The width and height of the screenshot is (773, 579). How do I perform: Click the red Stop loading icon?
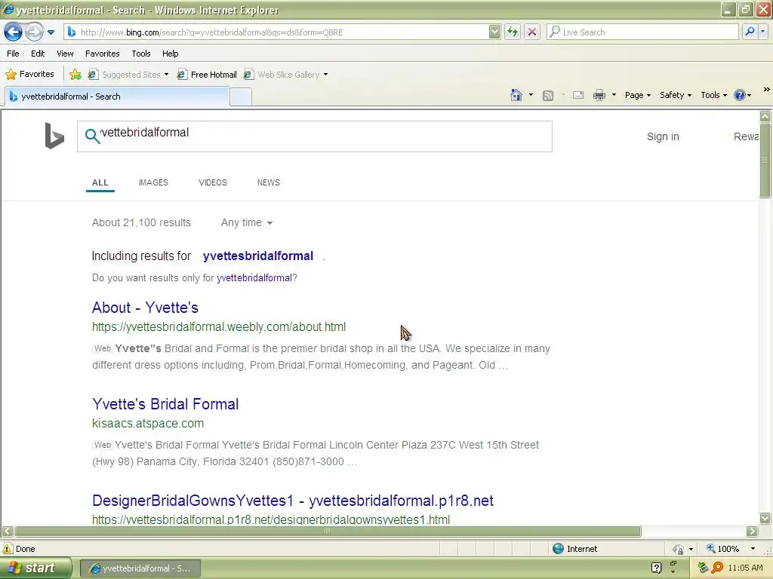(x=532, y=32)
